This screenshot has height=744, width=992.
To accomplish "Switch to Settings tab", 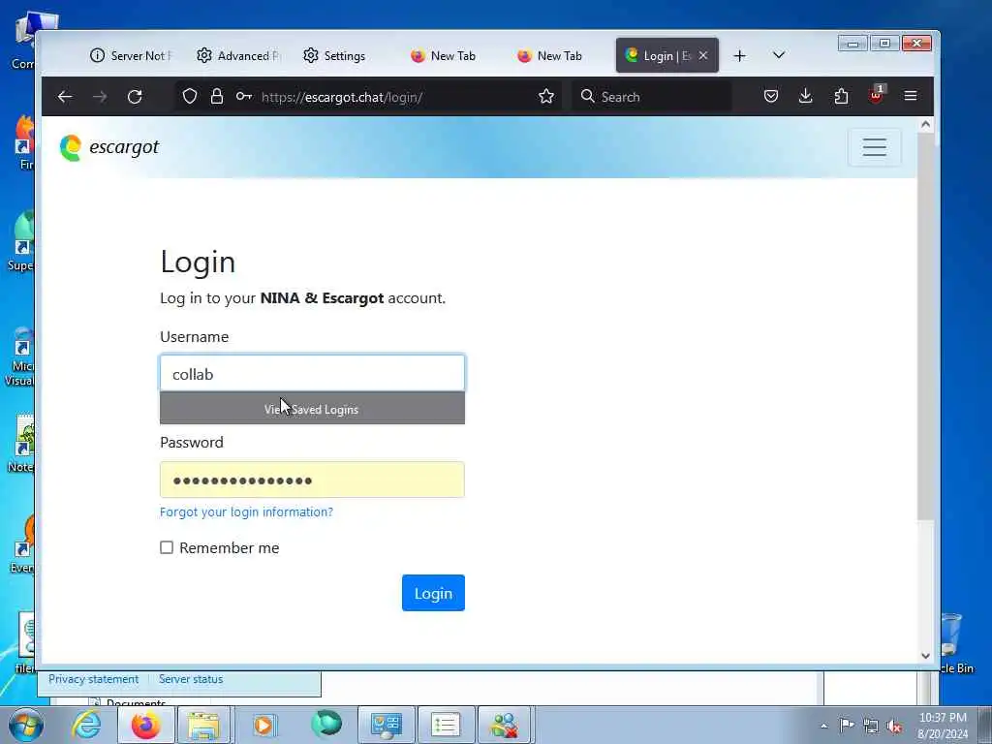I will point(334,55).
